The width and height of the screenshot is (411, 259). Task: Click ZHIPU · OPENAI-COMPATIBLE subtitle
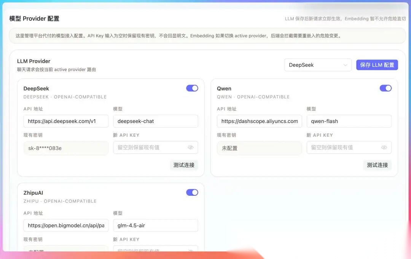[60, 201]
